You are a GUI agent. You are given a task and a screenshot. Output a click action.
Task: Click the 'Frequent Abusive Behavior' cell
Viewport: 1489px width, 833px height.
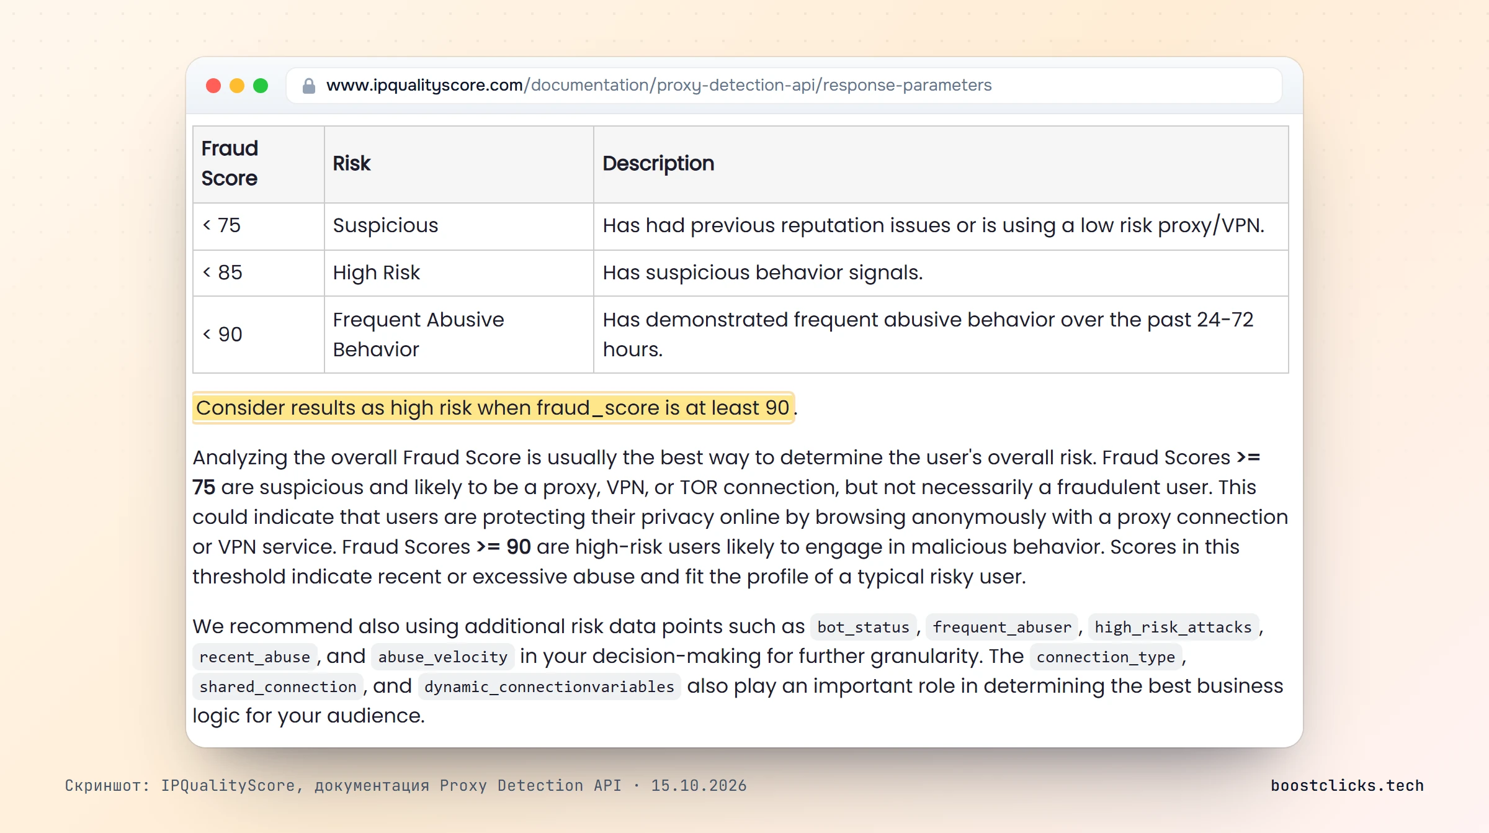pos(458,335)
